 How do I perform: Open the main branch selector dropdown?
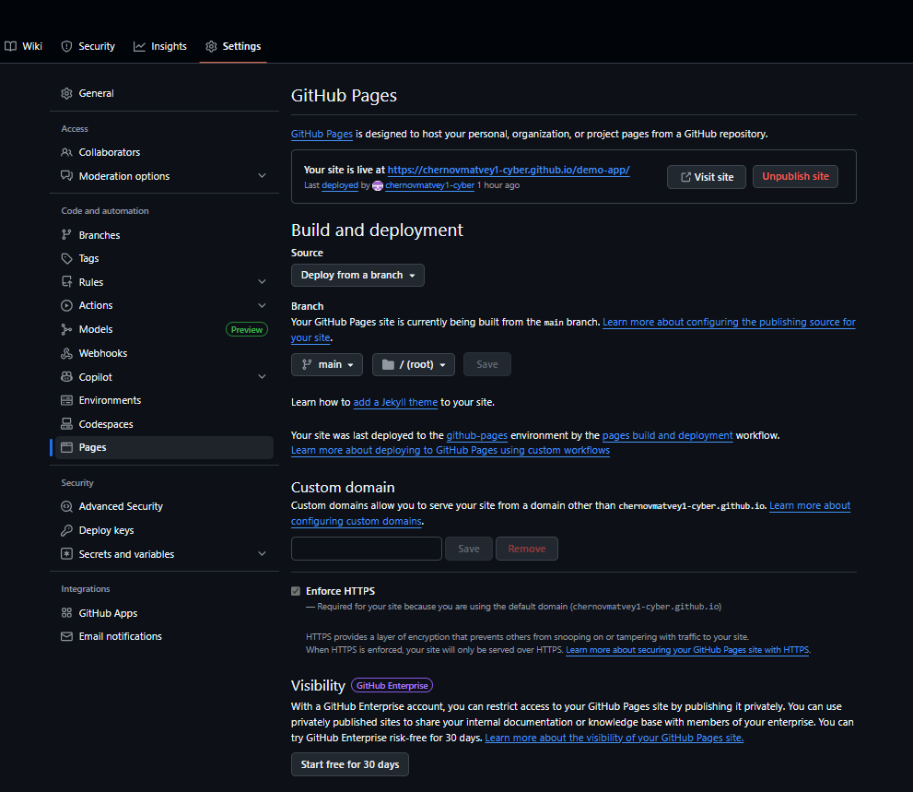click(x=326, y=364)
